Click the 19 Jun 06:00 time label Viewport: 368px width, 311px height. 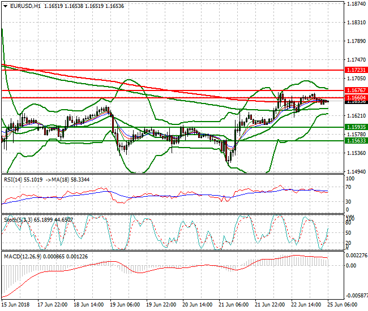(x=125, y=304)
